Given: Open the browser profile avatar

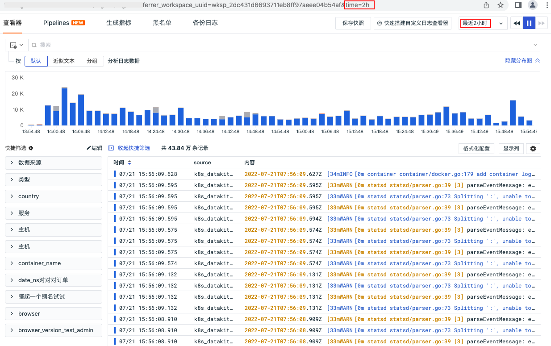Looking at the screenshot, I should 532,5.
